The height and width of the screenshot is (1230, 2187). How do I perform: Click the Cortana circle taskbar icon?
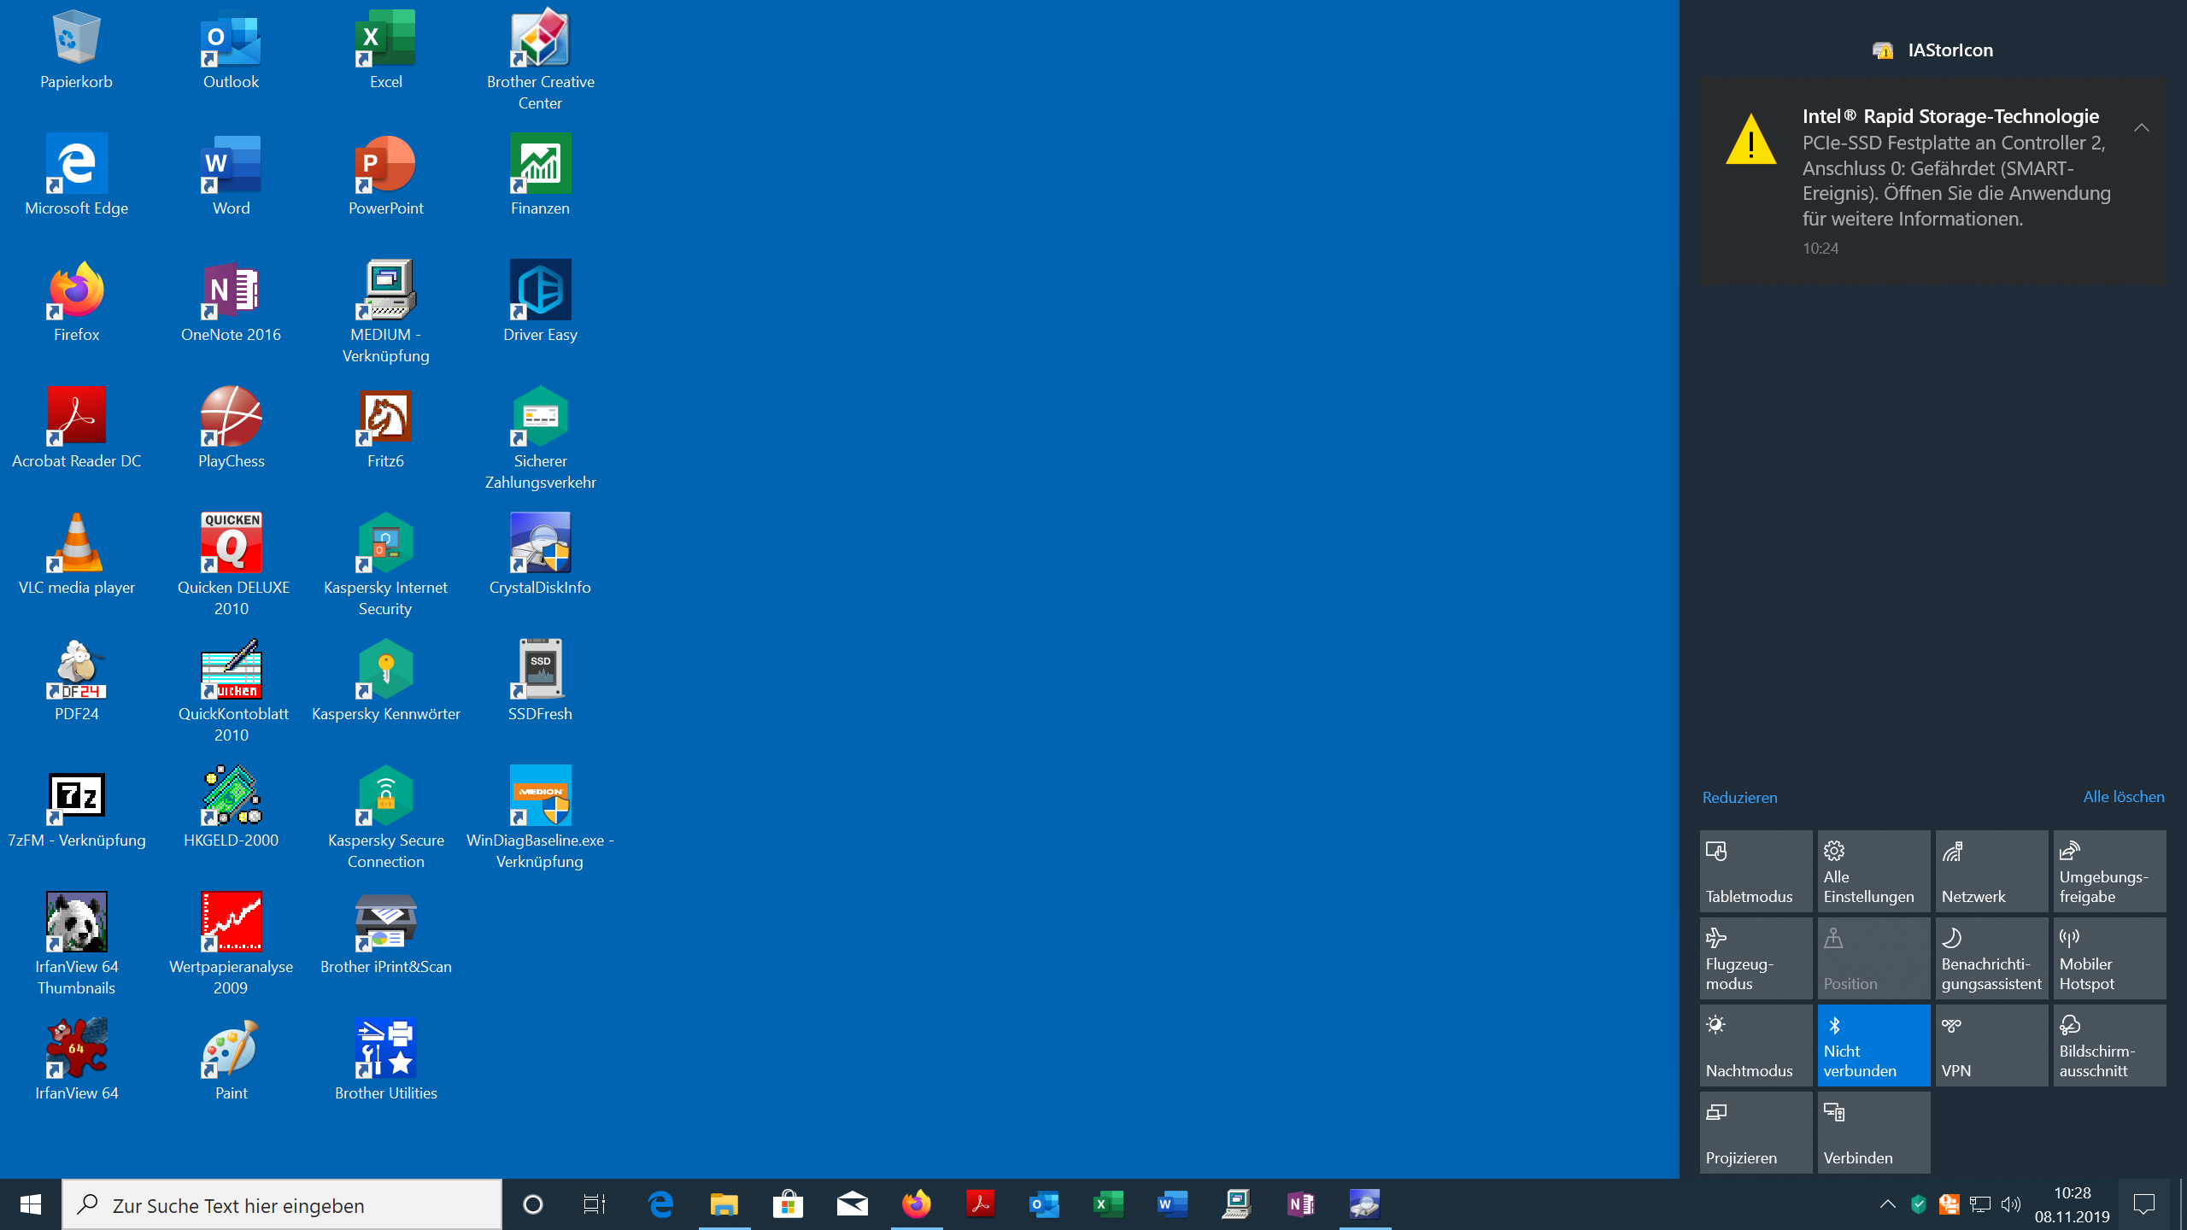coord(532,1205)
